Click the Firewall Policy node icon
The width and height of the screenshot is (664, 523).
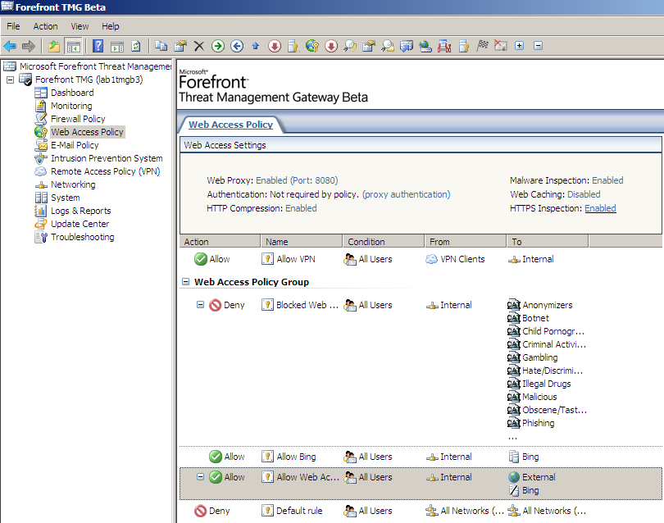41,119
